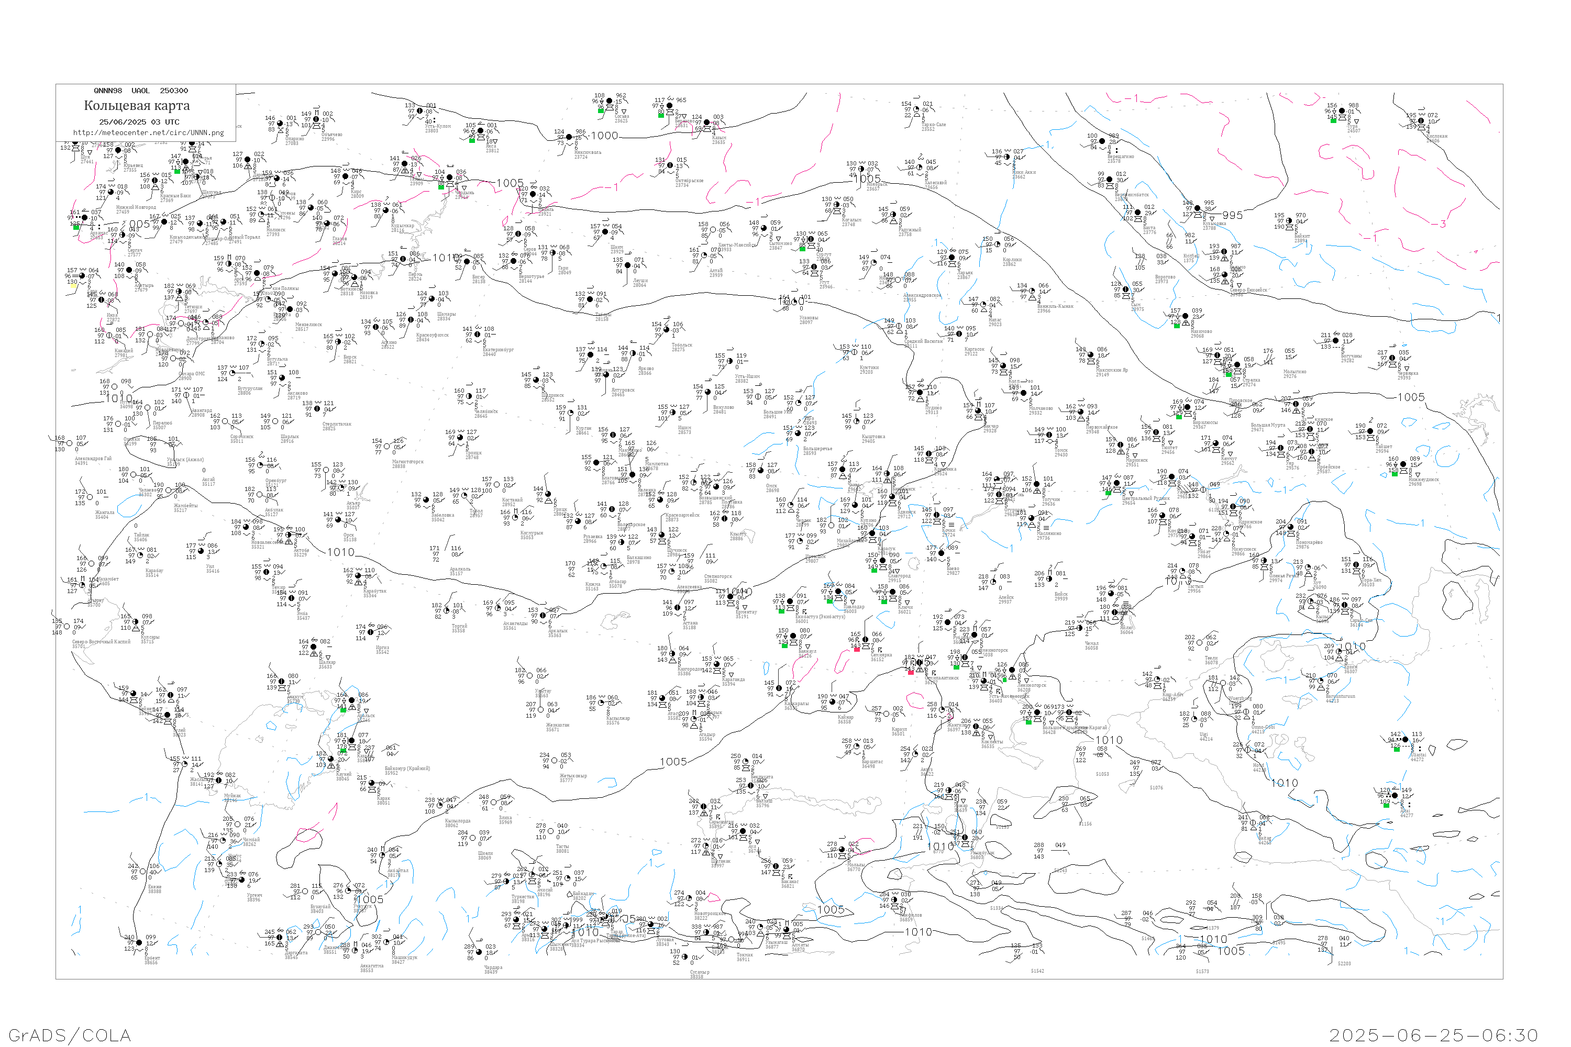The height and width of the screenshot is (1047, 1571).
Task: Click the green marker at Ключи station
Action: [x=884, y=602]
